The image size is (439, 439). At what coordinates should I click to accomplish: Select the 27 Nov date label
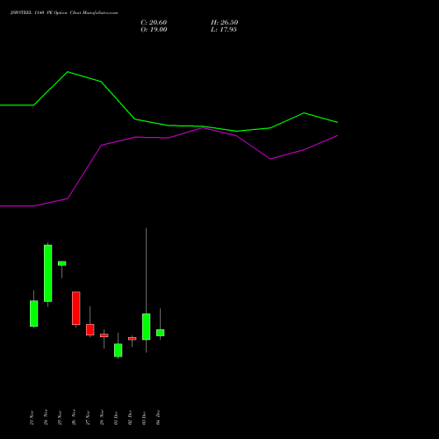88,418
